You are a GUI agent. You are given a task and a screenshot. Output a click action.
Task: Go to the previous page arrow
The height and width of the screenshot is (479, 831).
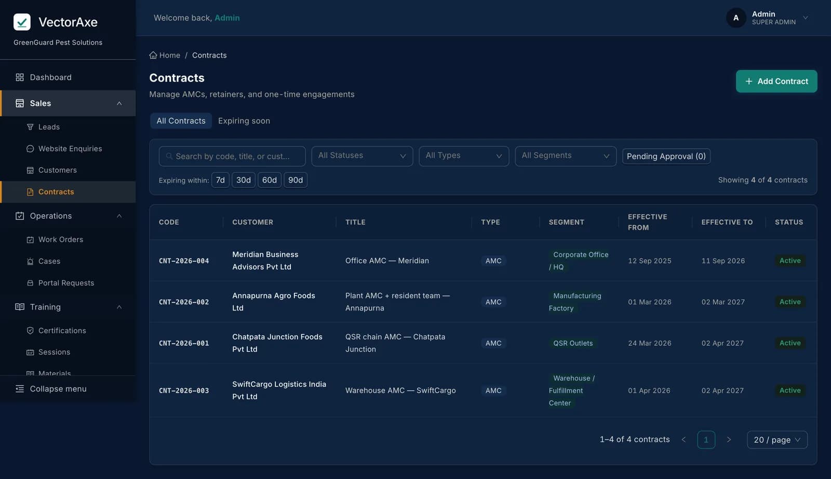[x=683, y=440]
